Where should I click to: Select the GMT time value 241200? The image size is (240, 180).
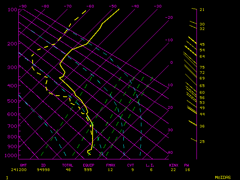(25, 169)
